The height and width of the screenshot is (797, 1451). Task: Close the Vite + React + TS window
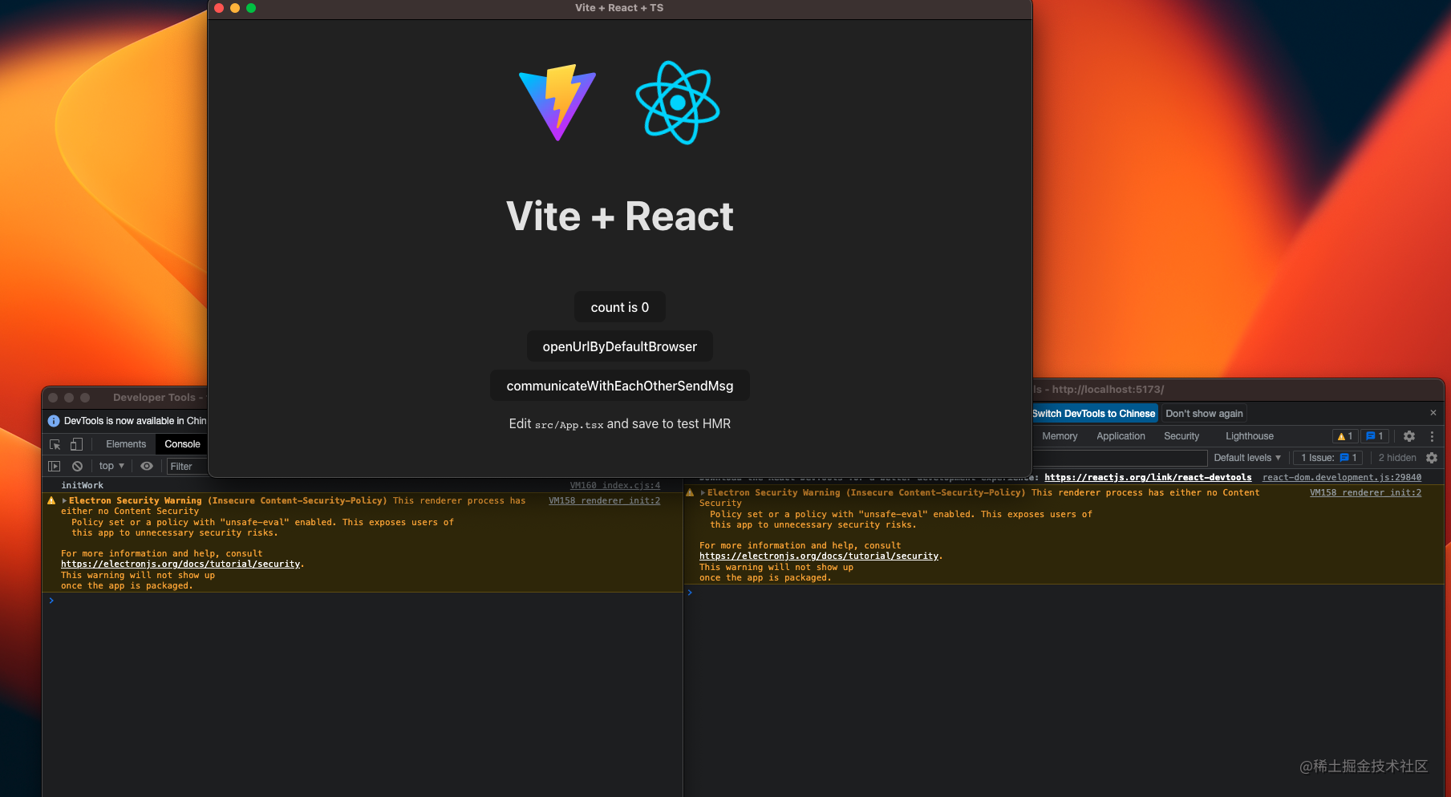(x=219, y=8)
